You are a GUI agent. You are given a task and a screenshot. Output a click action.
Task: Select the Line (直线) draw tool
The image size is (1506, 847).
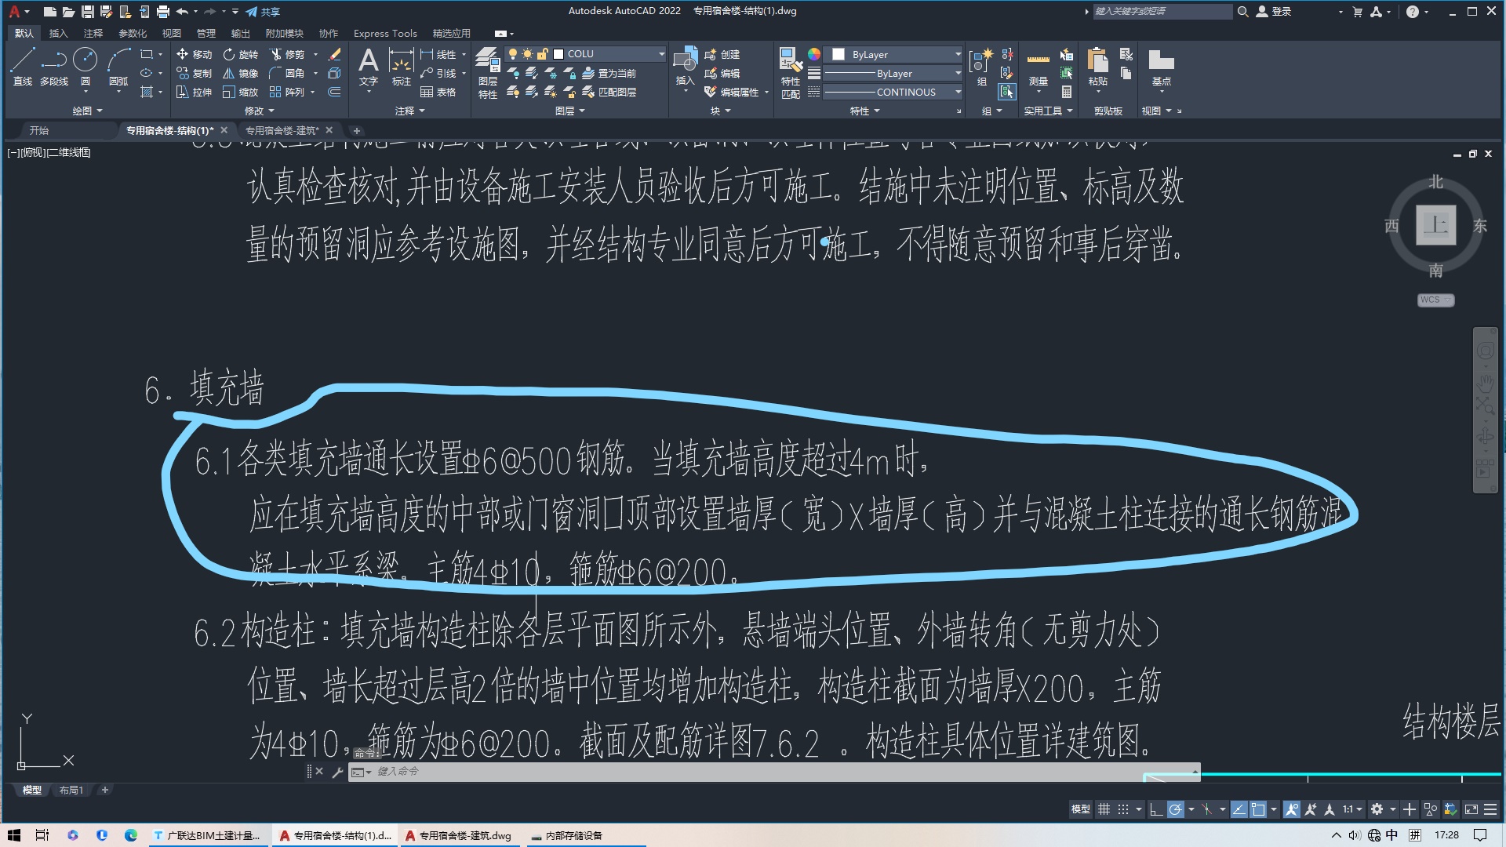pyautogui.click(x=22, y=66)
